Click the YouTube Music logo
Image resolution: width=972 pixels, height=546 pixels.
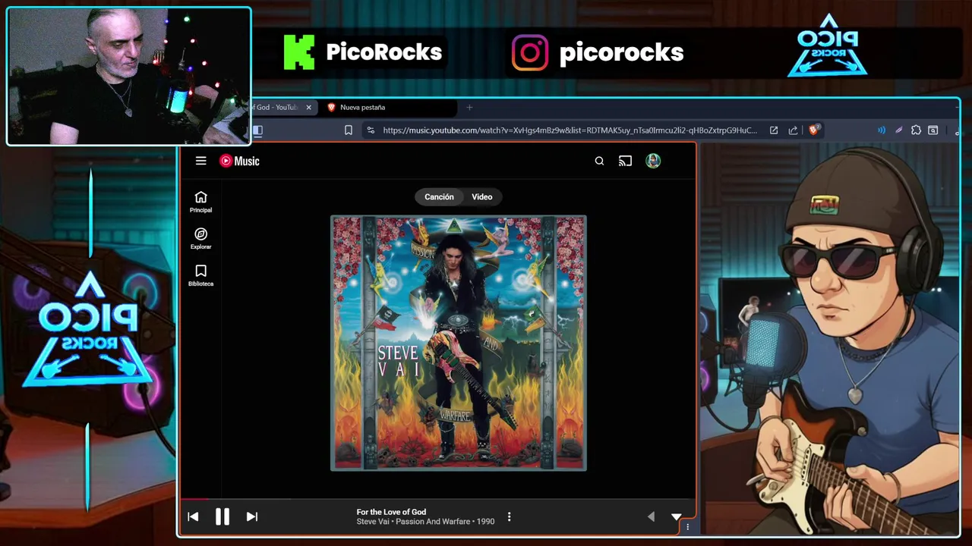(x=239, y=161)
